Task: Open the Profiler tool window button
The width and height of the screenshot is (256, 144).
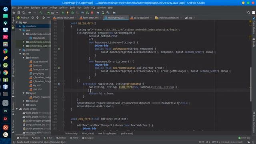Action: point(61,138)
